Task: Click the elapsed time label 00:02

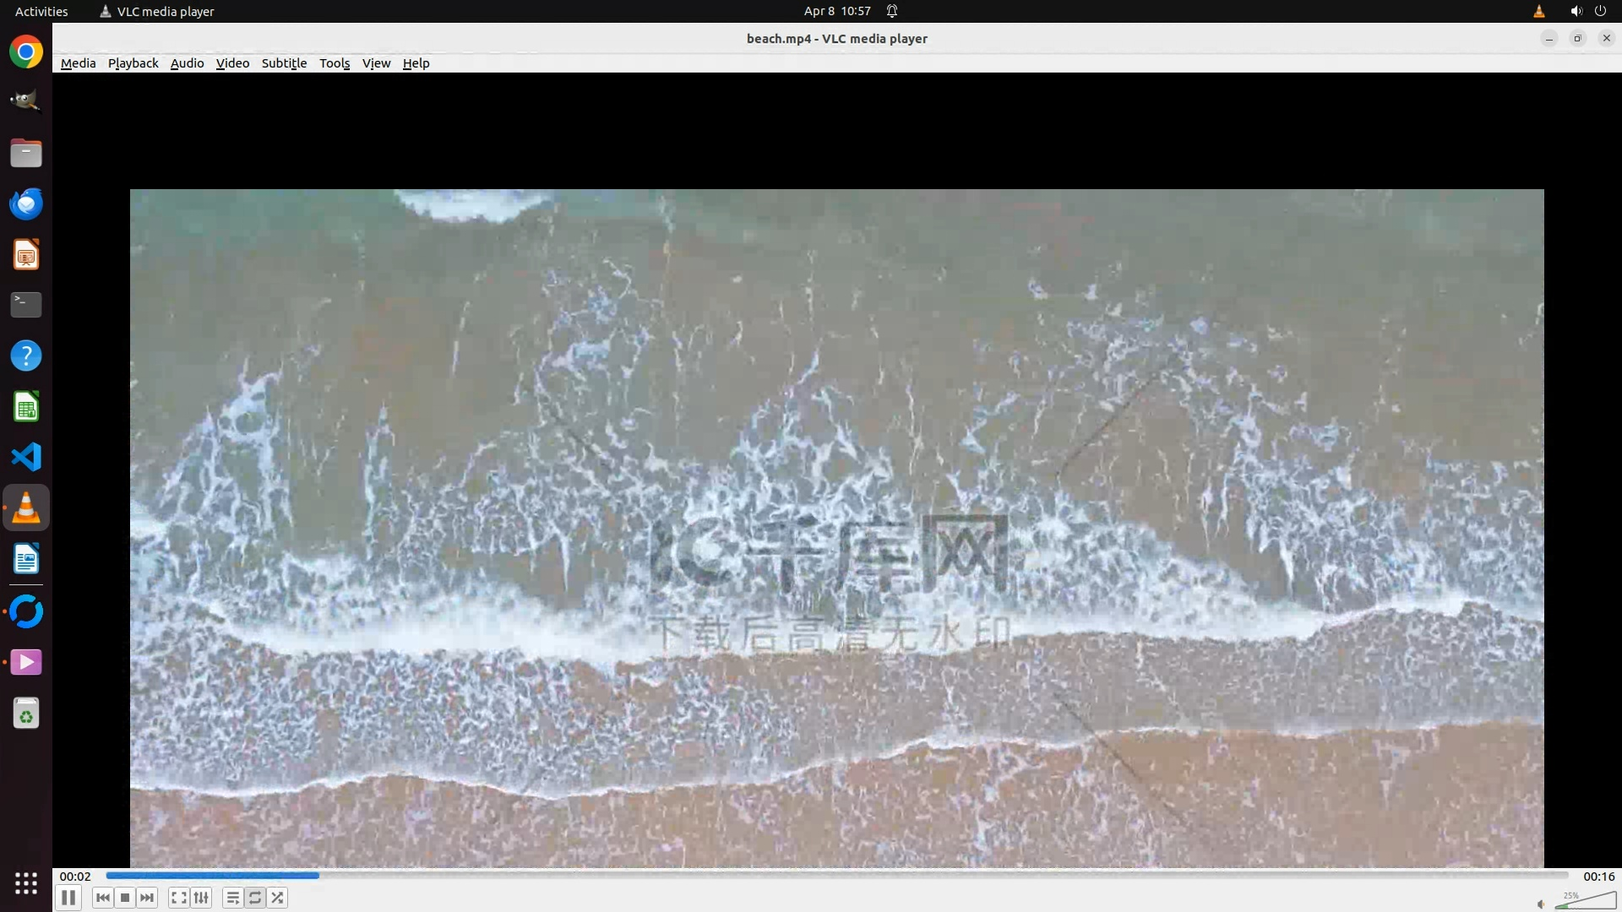Action: (x=75, y=877)
